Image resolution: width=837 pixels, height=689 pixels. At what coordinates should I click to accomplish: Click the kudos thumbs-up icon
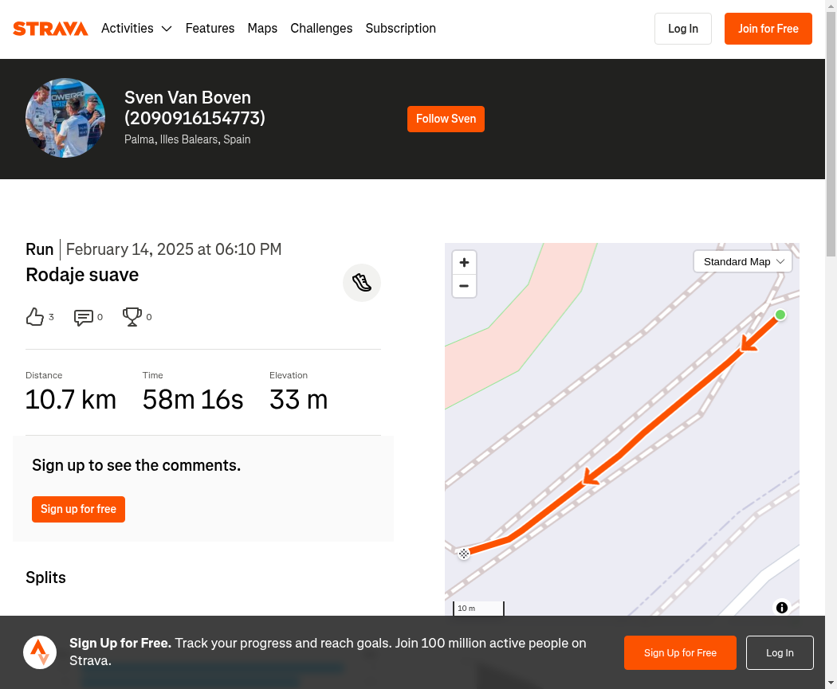35,317
